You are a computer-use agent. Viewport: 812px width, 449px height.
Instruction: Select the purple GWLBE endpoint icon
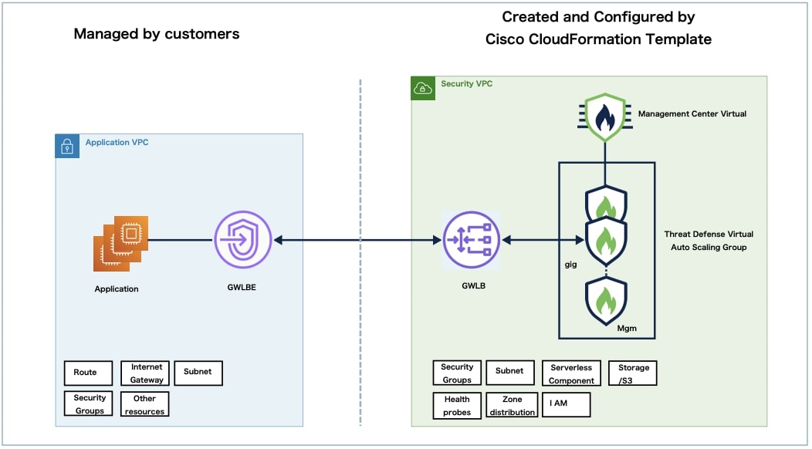click(x=243, y=240)
